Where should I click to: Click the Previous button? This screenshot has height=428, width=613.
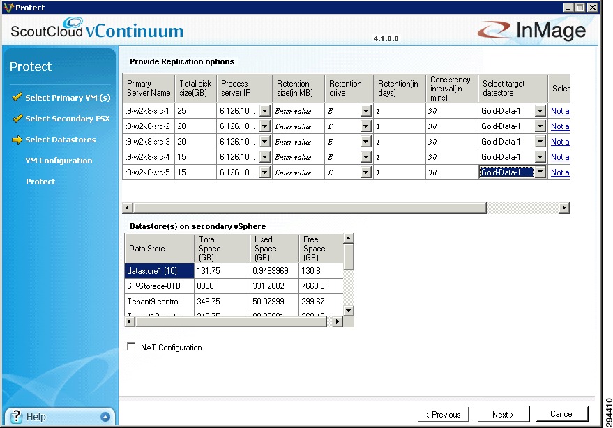coord(443,414)
